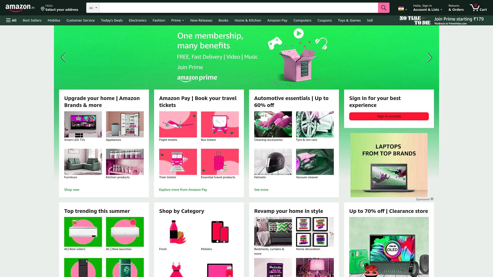Open Laptops from top brands ad
Viewport: 493px width, 277px height.
[x=389, y=165]
